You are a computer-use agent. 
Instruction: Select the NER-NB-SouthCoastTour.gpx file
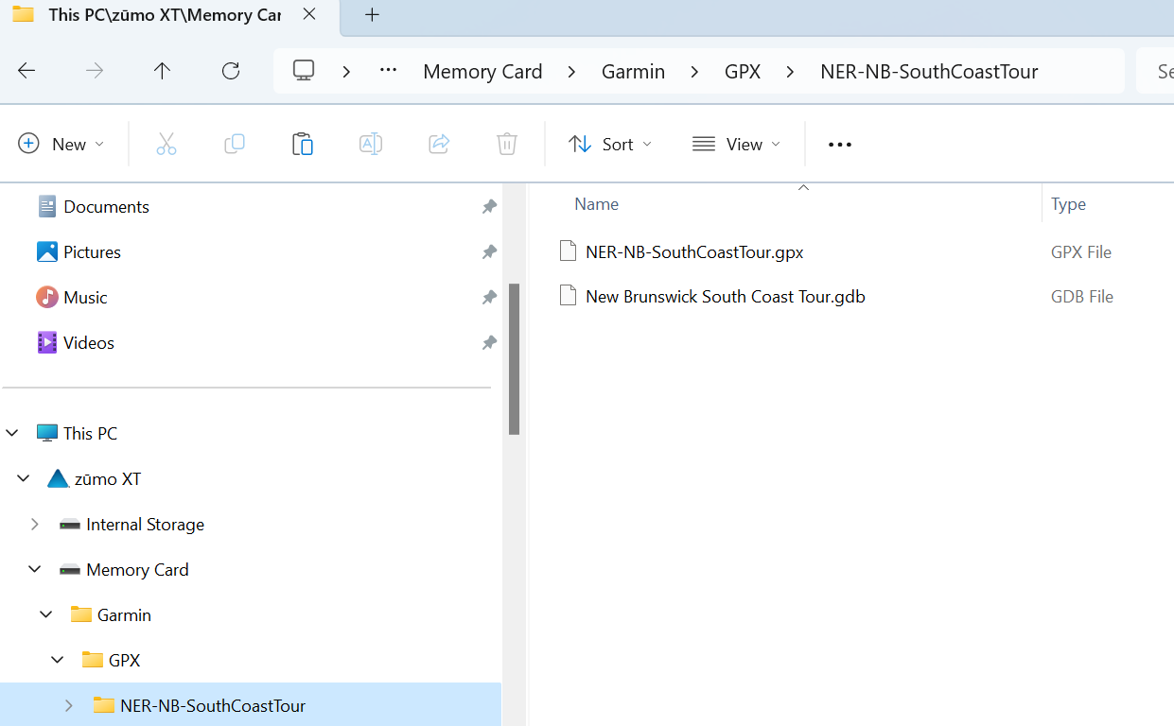(694, 251)
